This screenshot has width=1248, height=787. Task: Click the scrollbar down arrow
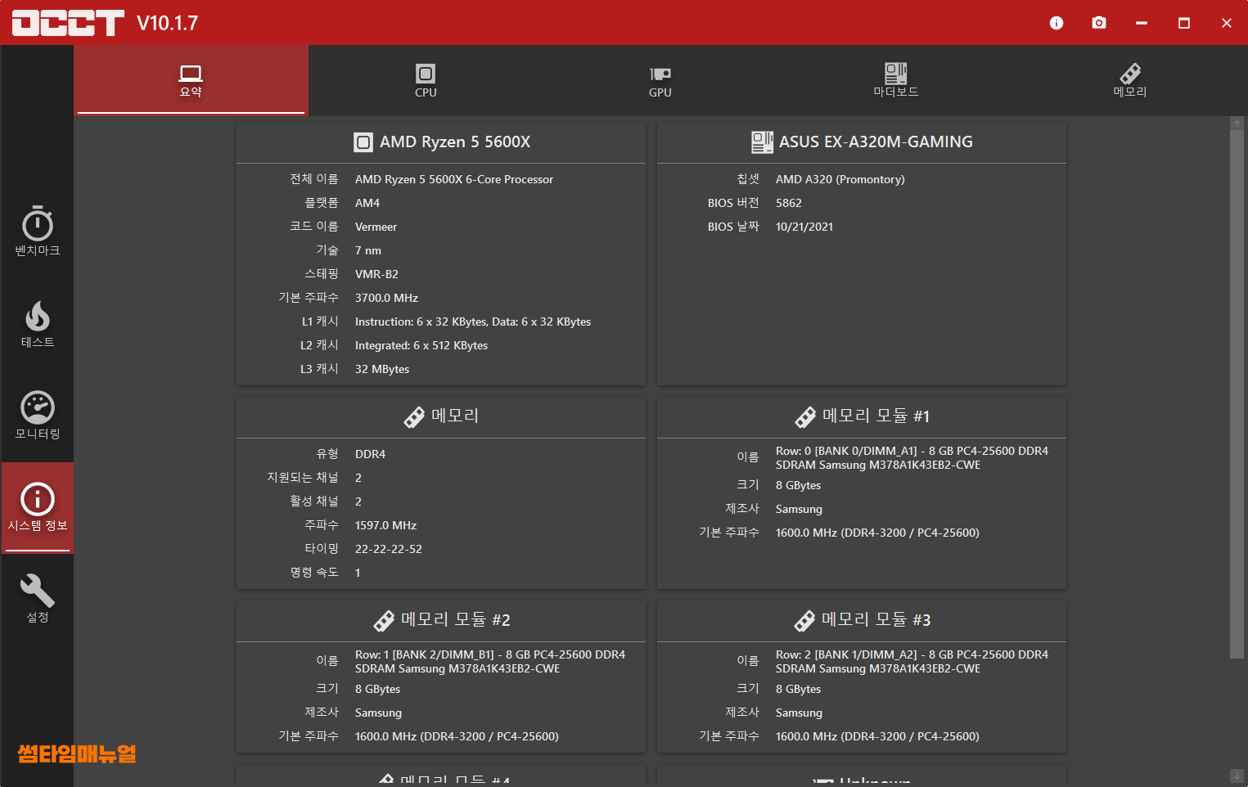pos(1237,775)
